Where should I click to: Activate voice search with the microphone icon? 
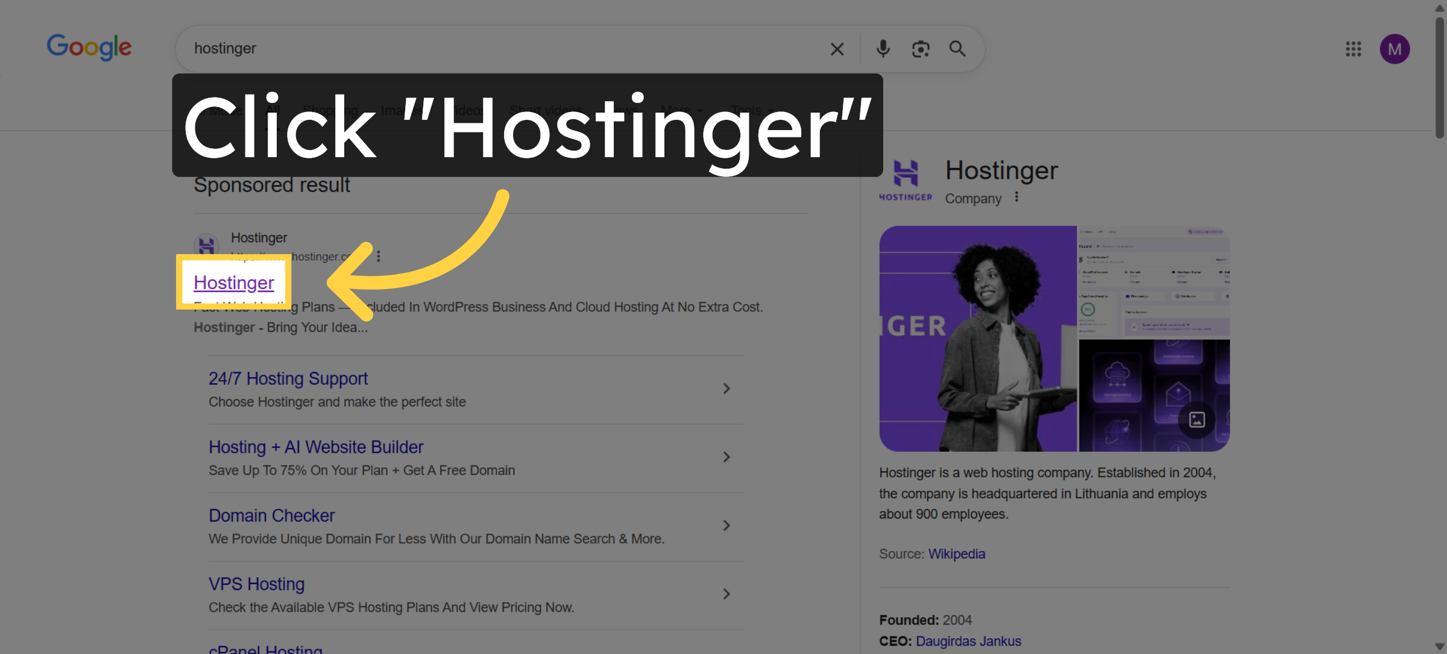tap(883, 49)
